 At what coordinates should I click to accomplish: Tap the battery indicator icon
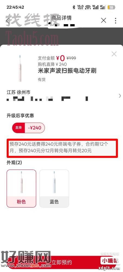(x=111, y=7)
